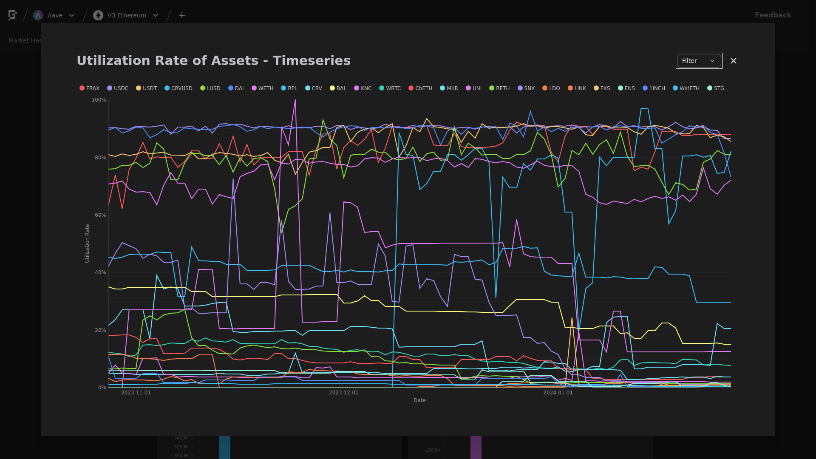Close the Utilization Rate timeseries modal
816x459 pixels.
(x=734, y=61)
